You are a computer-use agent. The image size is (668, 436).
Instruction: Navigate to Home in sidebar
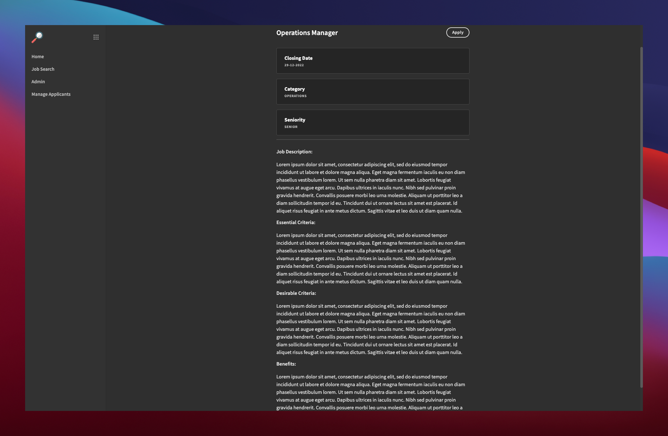click(38, 56)
